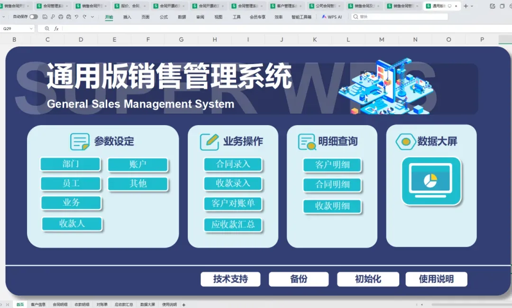Image resolution: width=512 pixels, height=308 pixels.
Task: Click the comment bubble icon on active tab
Action: coord(449,6)
